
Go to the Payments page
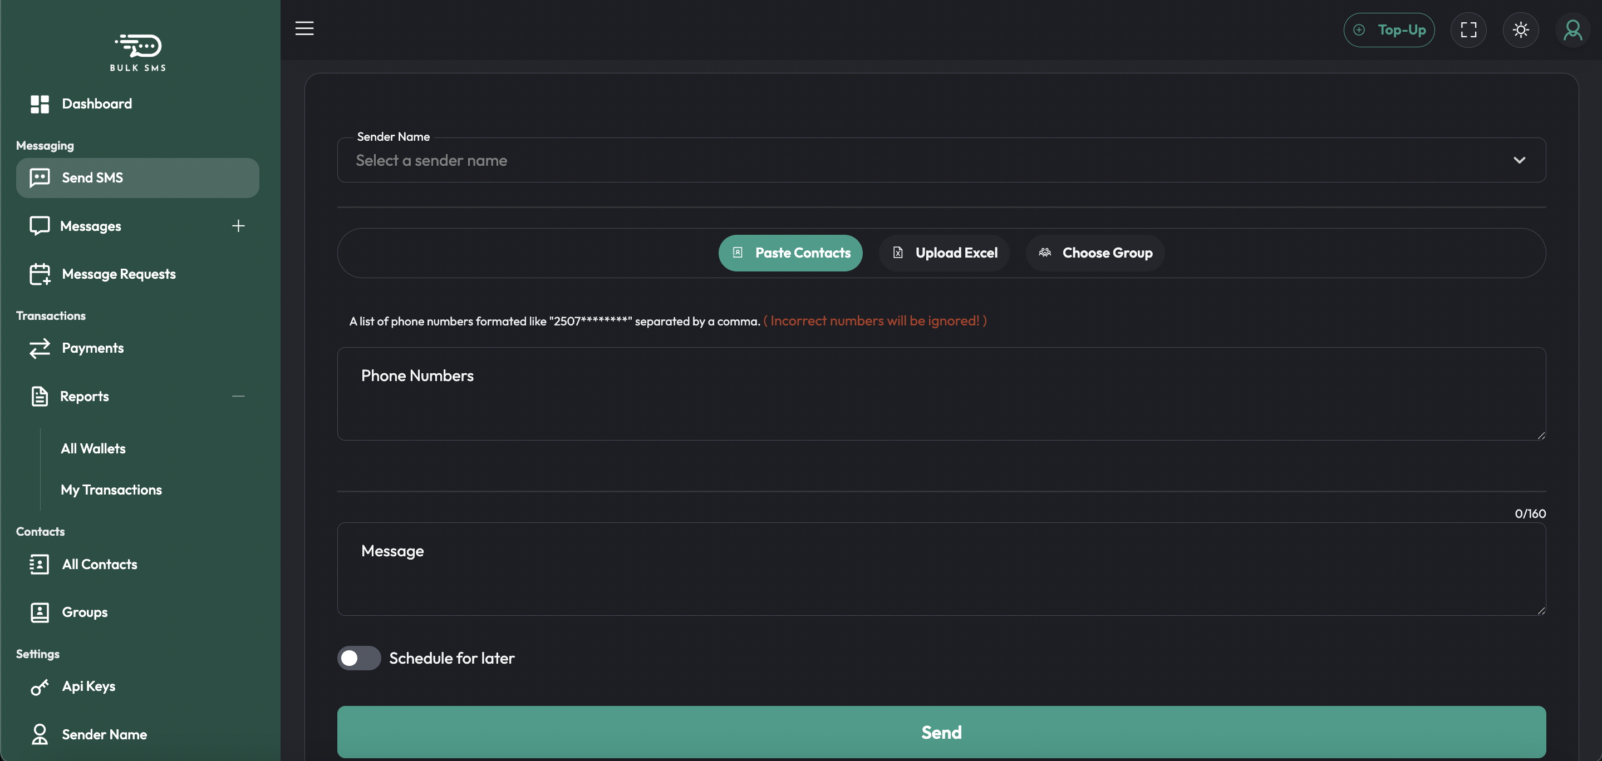tap(92, 348)
